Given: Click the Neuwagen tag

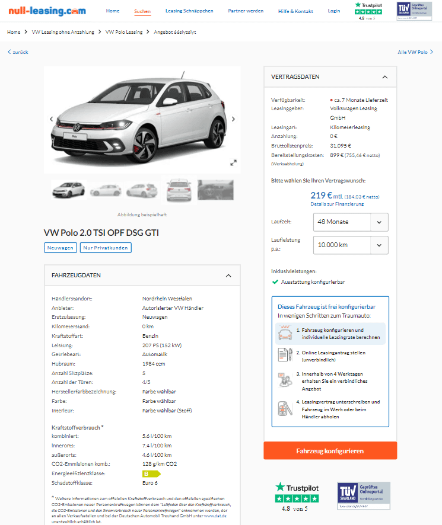Looking at the screenshot, I should pyautogui.click(x=61, y=248).
